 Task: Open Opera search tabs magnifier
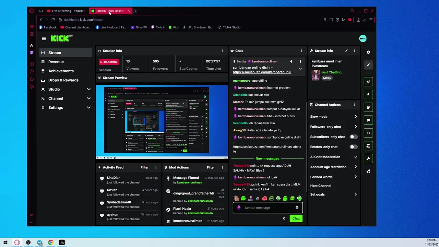point(352,11)
